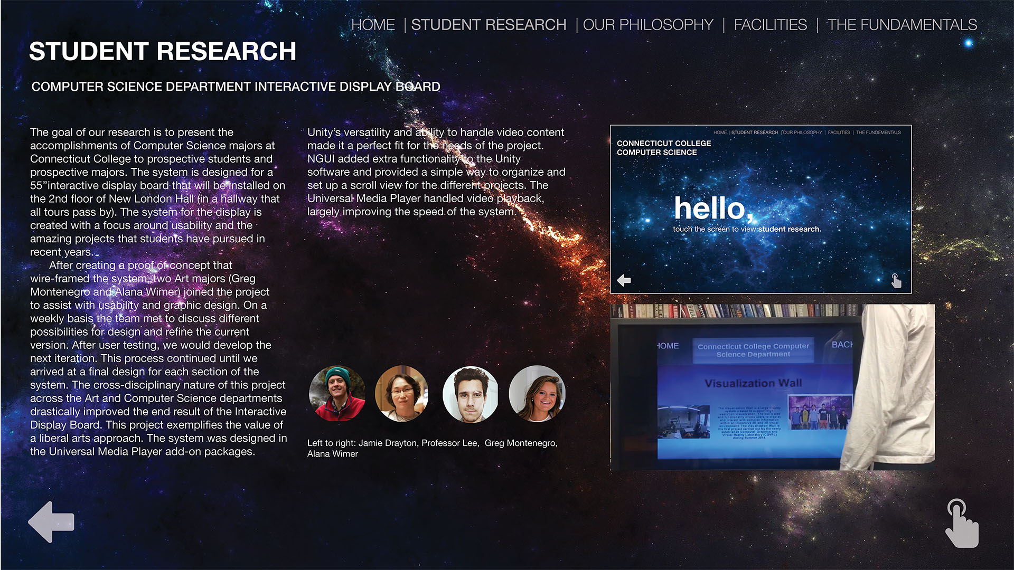Select STUDENT RESEARCH in top navigation
This screenshot has height=570, width=1014.
click(x=489, y=25)
